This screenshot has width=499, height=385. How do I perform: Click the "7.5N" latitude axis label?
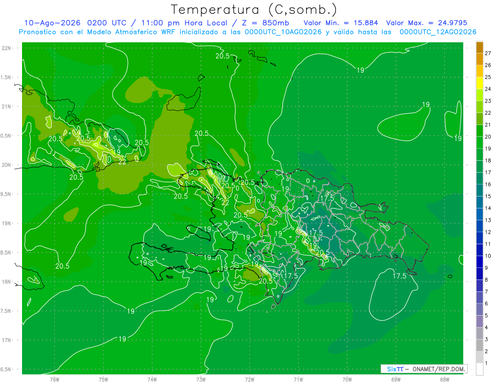coord(6,311)
